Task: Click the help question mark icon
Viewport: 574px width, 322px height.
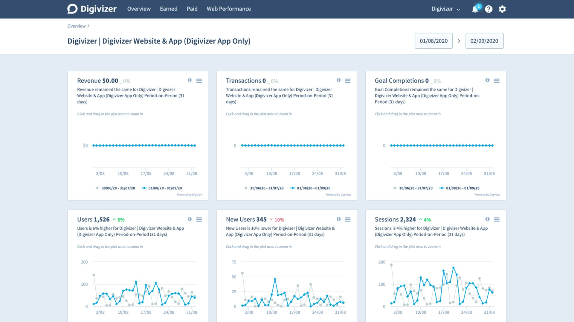Action: tap(488, 9)
